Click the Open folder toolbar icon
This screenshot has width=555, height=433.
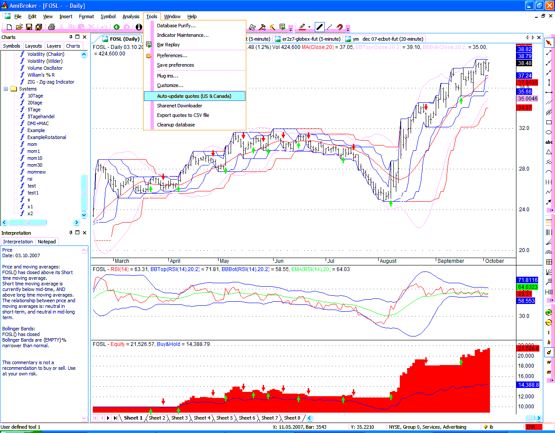(19, 27)
